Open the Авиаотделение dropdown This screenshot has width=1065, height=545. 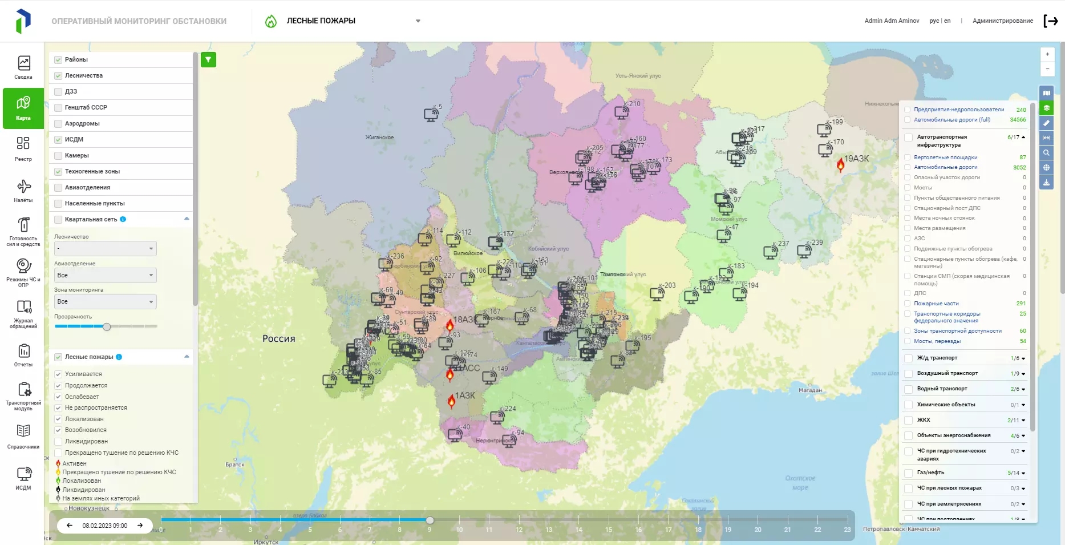(x=105, y=275)
